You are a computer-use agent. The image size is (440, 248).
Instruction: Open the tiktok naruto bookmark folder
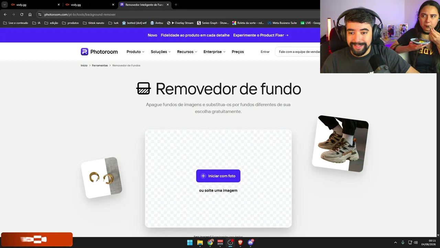(93, 23)
